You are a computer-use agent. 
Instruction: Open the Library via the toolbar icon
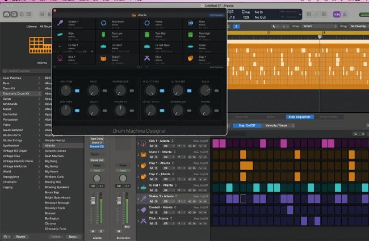7,14
